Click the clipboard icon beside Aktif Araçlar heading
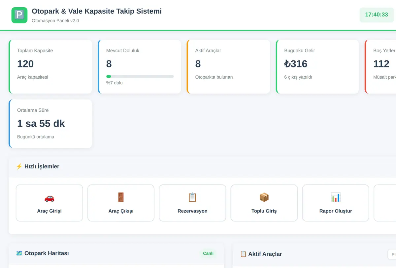 pos(243,254)
